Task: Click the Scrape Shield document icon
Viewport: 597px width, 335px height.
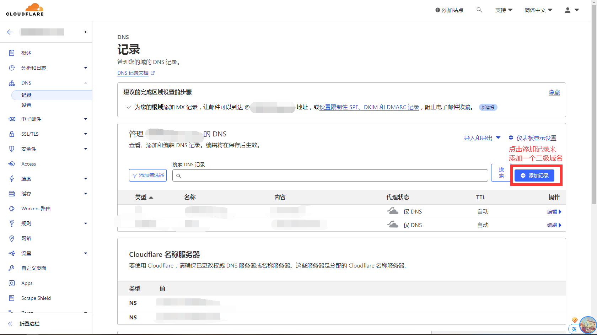Action: tap(12, 298)
